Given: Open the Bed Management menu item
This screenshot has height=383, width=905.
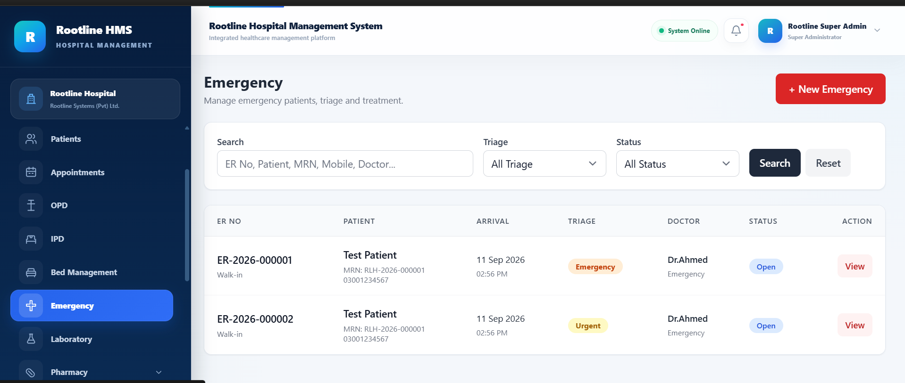Looking at the screenshot, I should [x=92, y=272].
